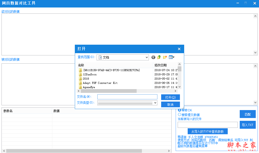Click parameter table horizontal scrollbar left arrow
259x153 pixels.
[4, 151]
